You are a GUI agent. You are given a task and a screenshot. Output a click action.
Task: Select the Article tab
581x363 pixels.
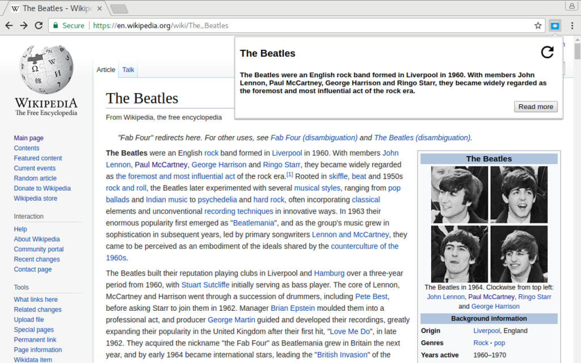coord(106,70)
